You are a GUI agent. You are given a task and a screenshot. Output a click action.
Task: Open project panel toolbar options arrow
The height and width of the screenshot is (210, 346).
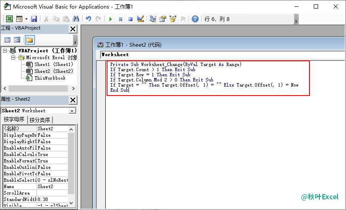tap(75, 40)
